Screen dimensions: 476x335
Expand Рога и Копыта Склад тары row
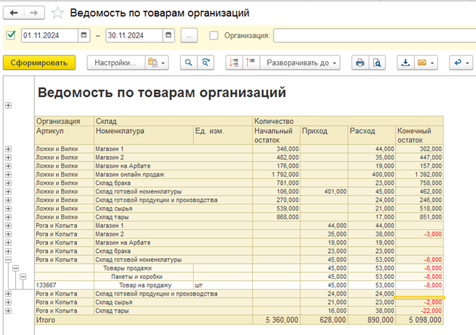click(x=8, y=311)
